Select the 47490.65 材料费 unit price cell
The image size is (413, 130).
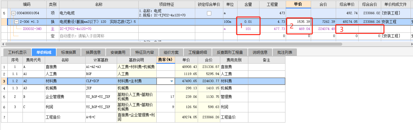tap(186, 81)
